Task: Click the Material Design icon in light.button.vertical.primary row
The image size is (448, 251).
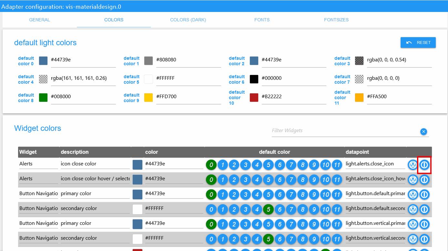Action: (413, 224)
